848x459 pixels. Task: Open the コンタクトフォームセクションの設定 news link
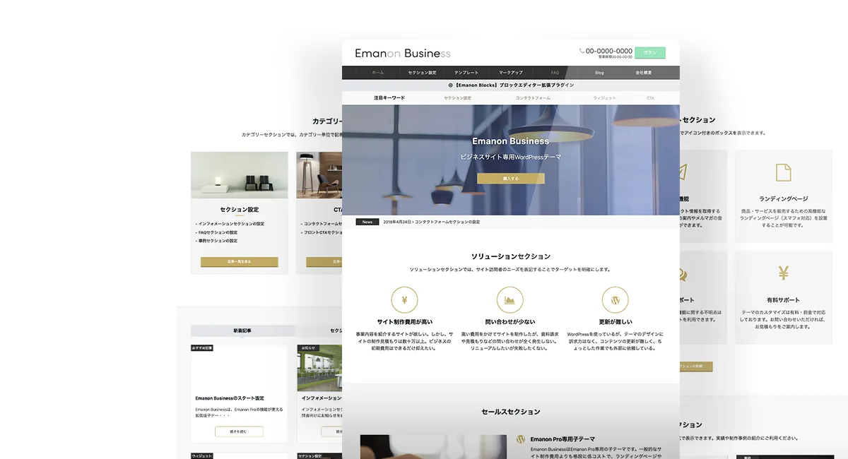[x=447, y=222]
